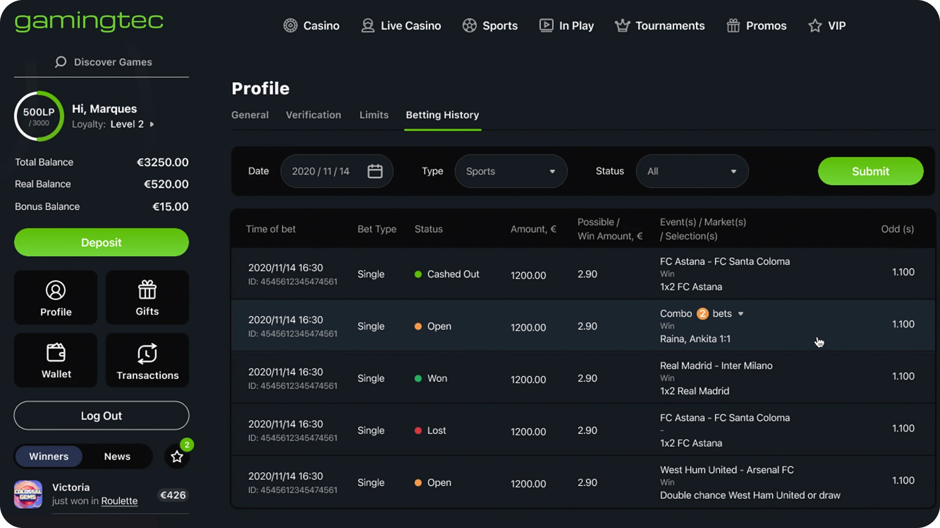This screenshot has height=528, width=940.
Task: Open Tournaments from the top navigation
Action: [x=660, y=25]
